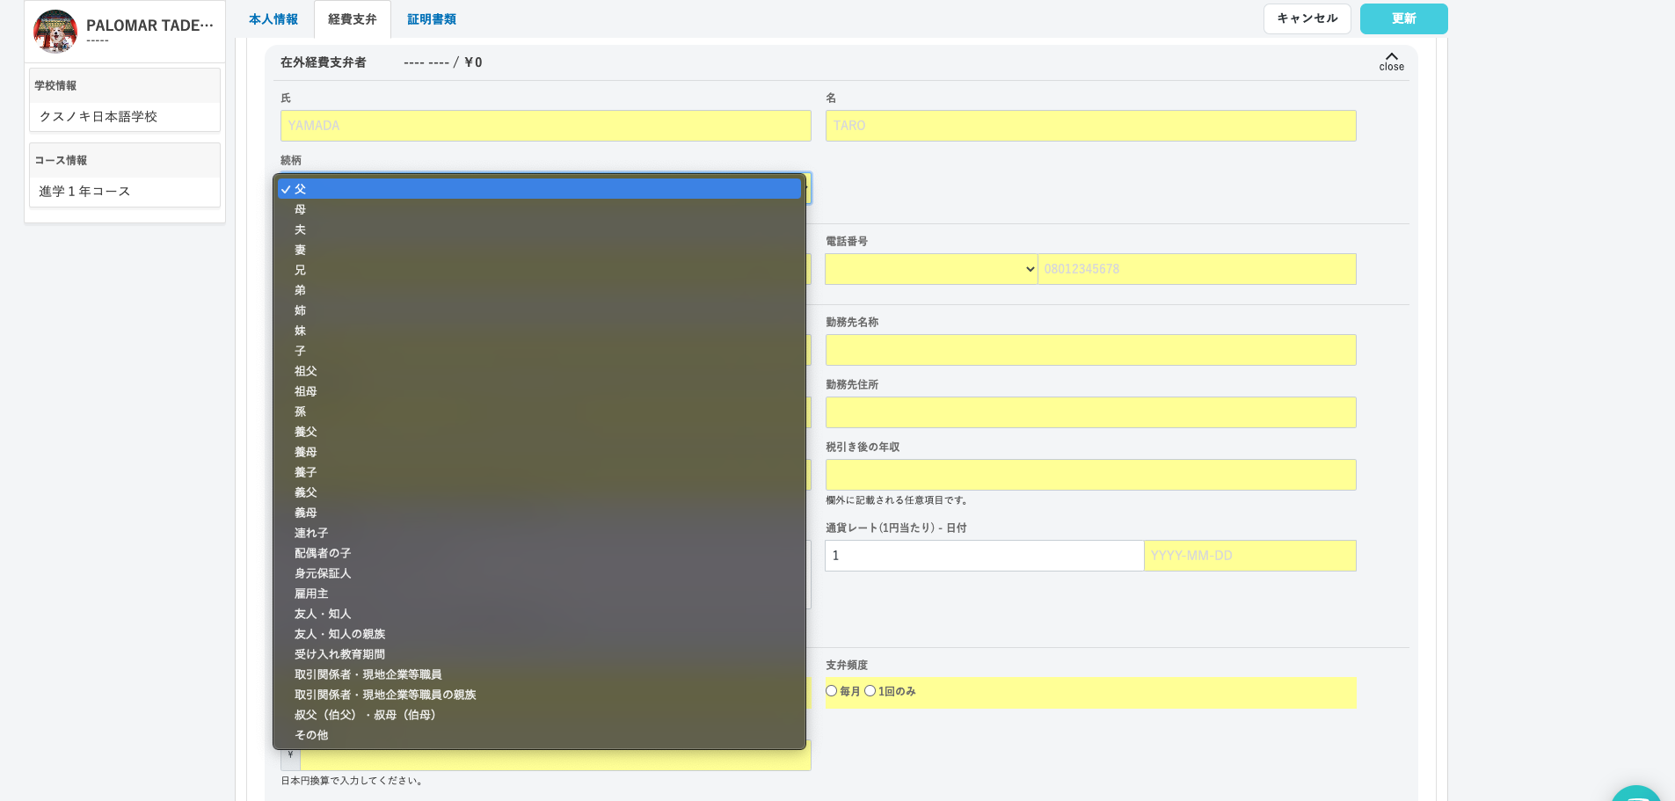Switch to the 証明書類 tab
This screenshot has height=801, width=1675.
click(432, 19)
